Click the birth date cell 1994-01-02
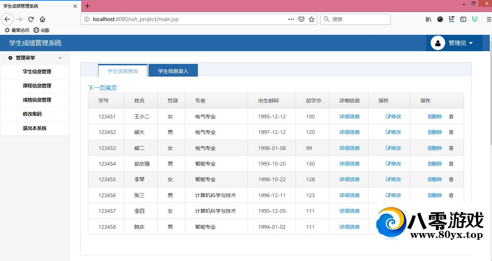492x261 pixels. coord(272,227)
